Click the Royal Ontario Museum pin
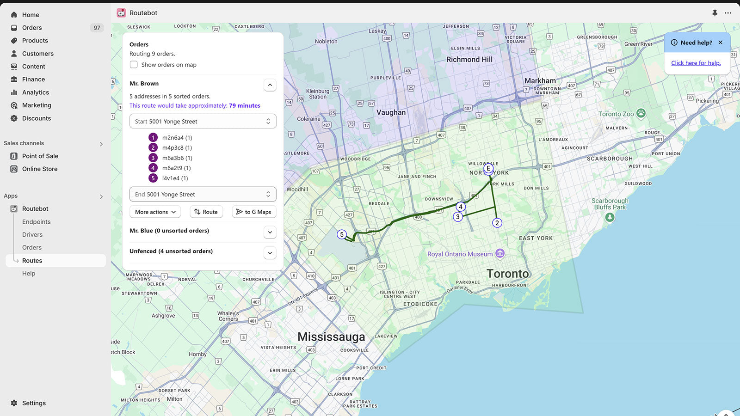 pyautogui.click(x=500, y=253)
